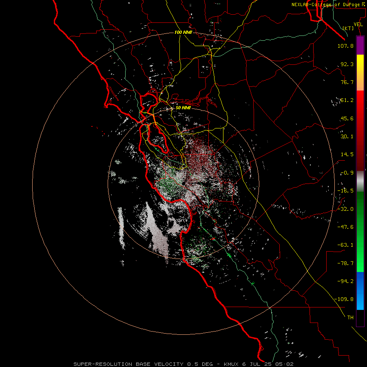This screenshot has width=367, height=367.
Task: Click the 45.6 scale label
Action: (347, 118)
